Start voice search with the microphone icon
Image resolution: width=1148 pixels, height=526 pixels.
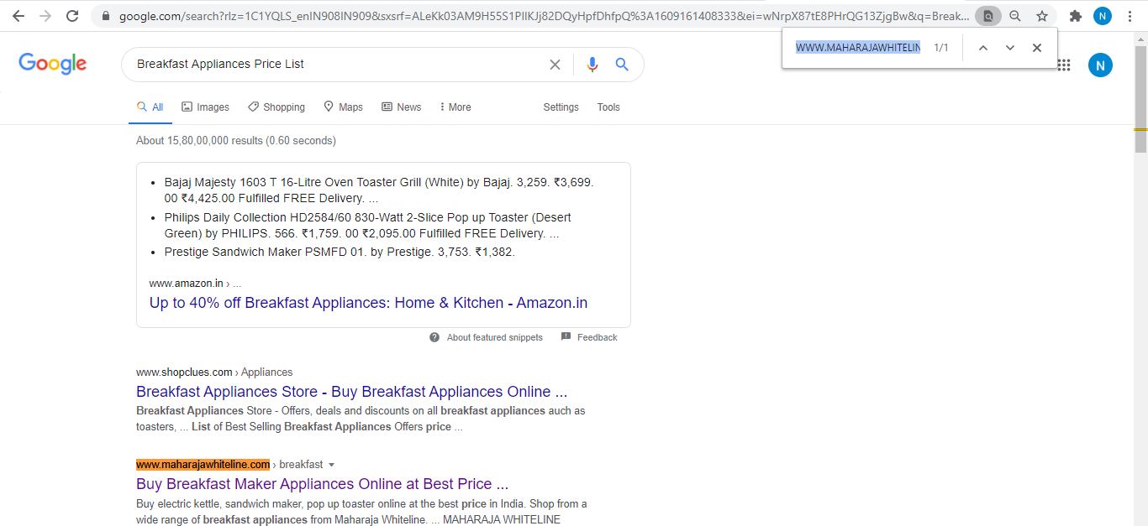click(592, 65)
